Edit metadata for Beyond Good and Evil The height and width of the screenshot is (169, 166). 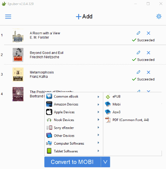click(138, 52)
